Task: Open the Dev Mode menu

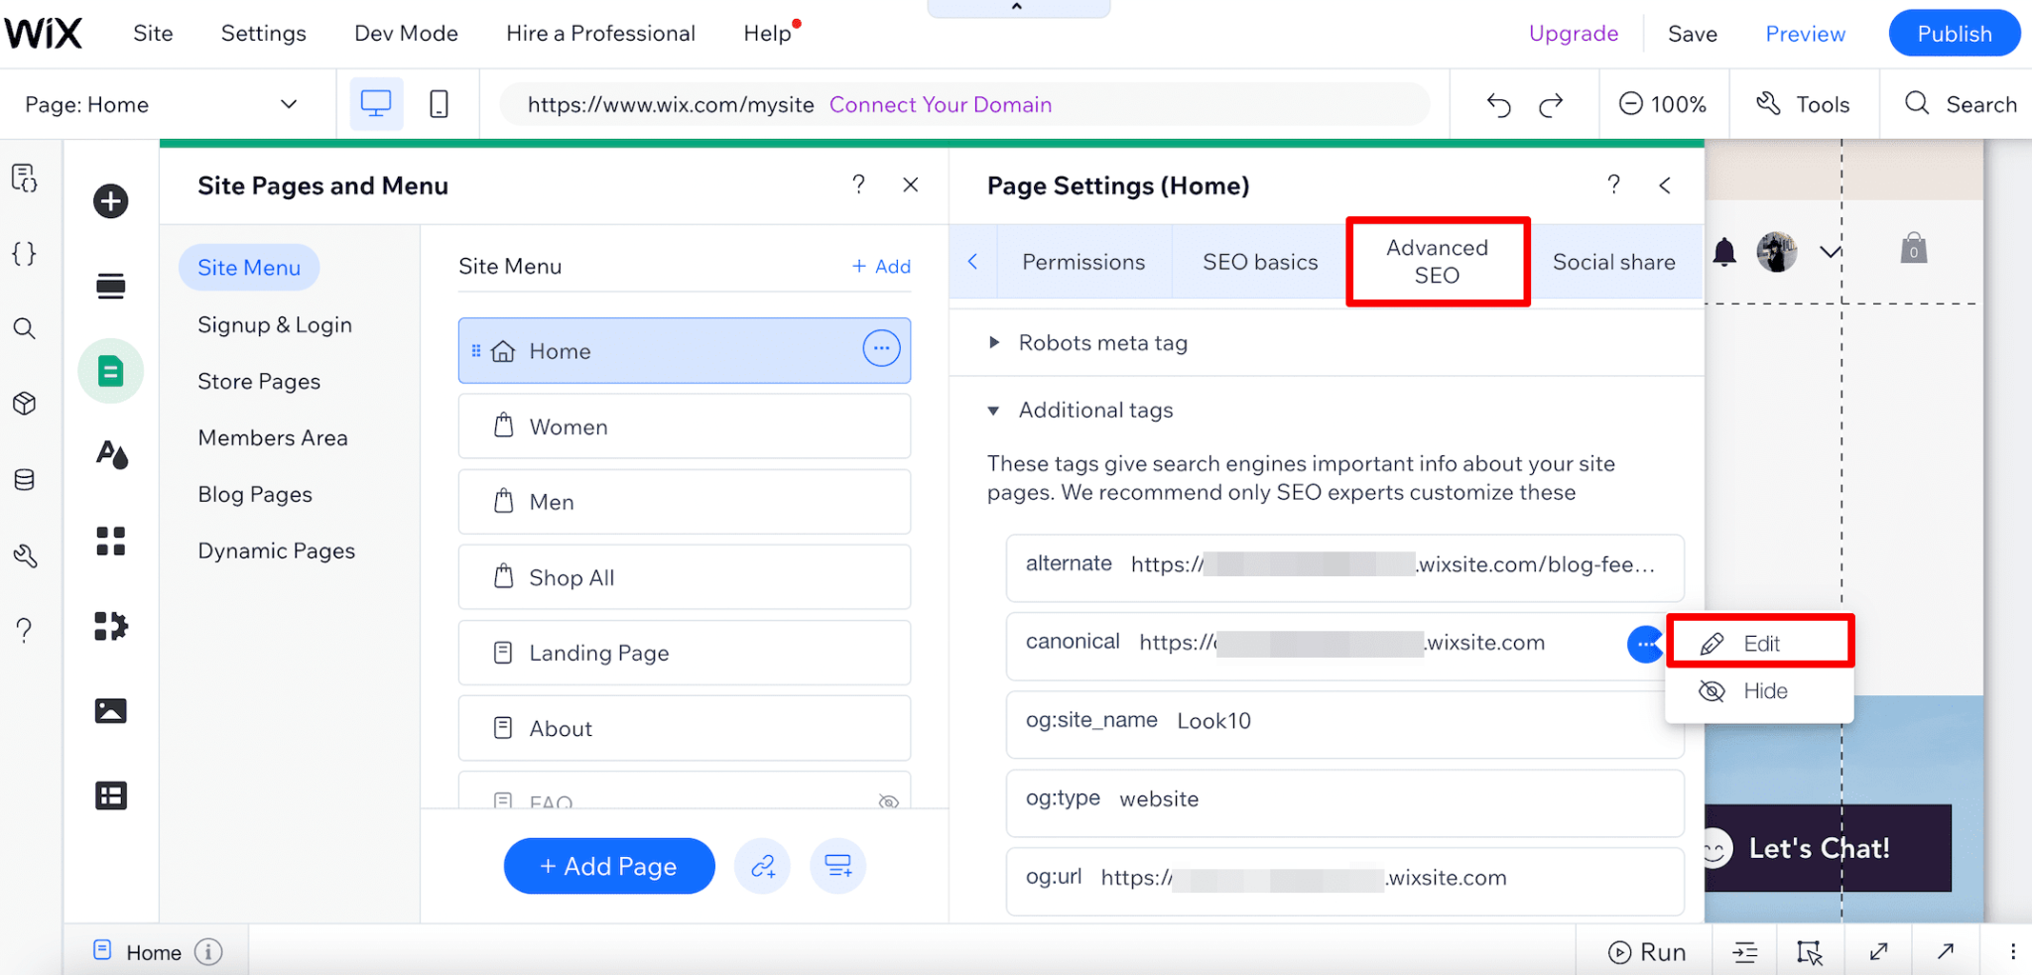Action: [x=406, y=33]
